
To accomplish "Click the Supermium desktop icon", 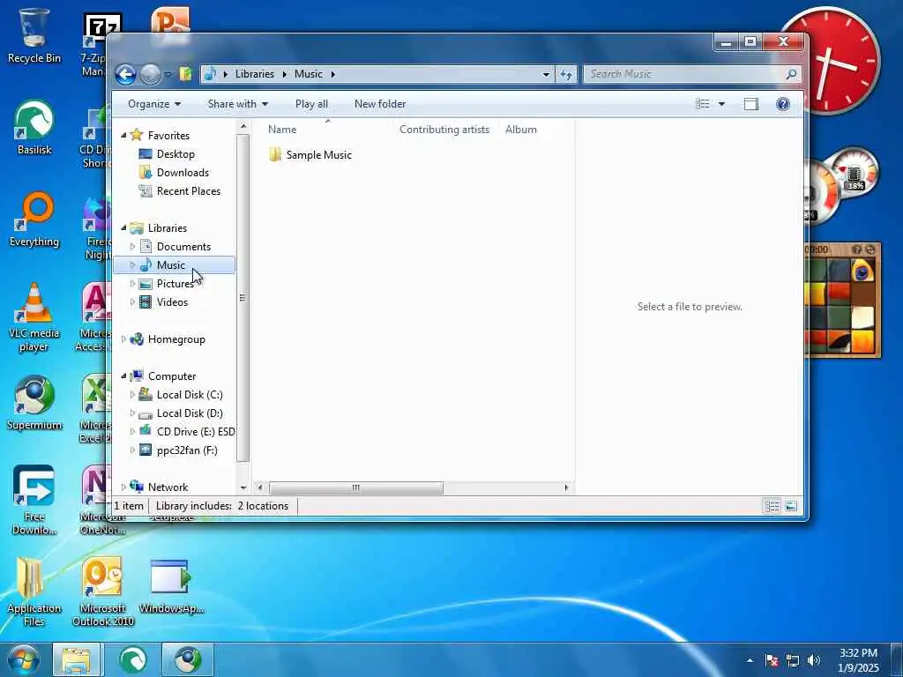I will pos(34,403).
